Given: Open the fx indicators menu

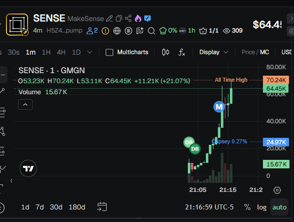Looking at the screenshot, I should tap(181, 52).
